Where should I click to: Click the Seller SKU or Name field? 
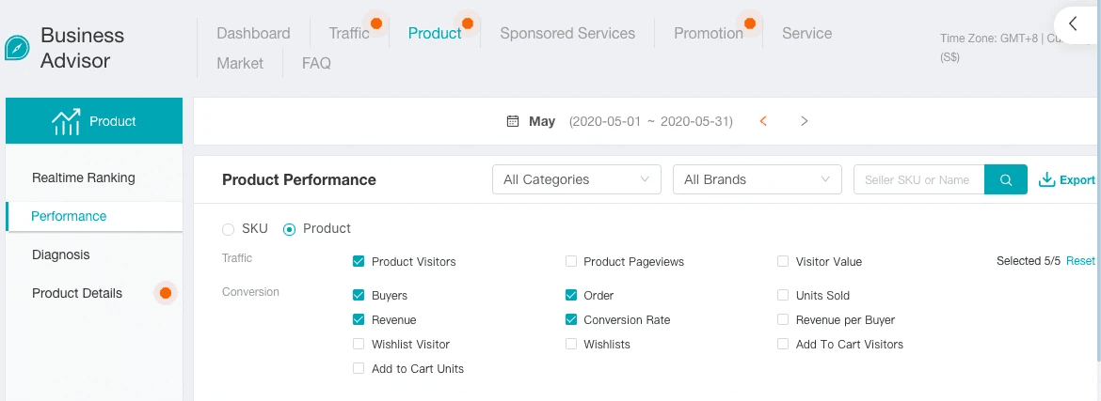(x=917, y=179)
